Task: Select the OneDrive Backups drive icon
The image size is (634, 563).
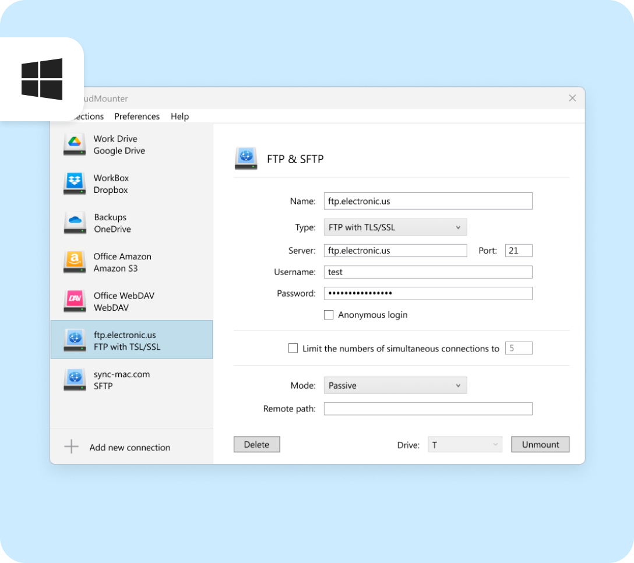Action: pyautogui.click(x=75, y=223)
